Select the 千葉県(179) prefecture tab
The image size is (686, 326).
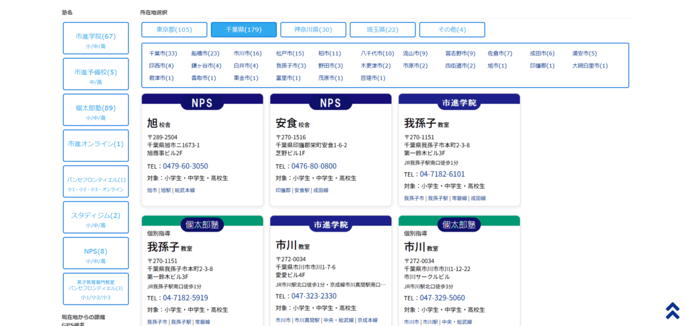[x=244, y=29]
